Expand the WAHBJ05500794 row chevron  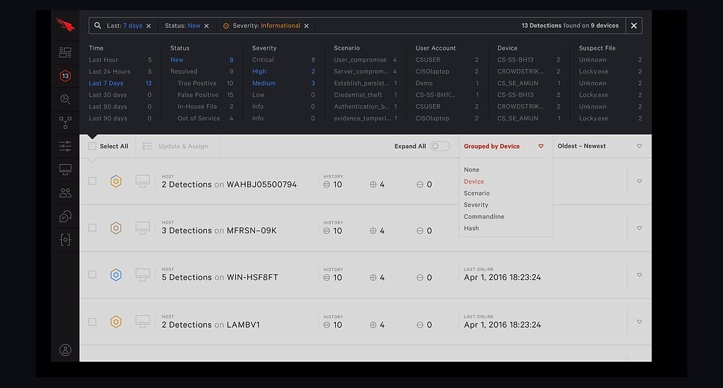tap(639, 182)
